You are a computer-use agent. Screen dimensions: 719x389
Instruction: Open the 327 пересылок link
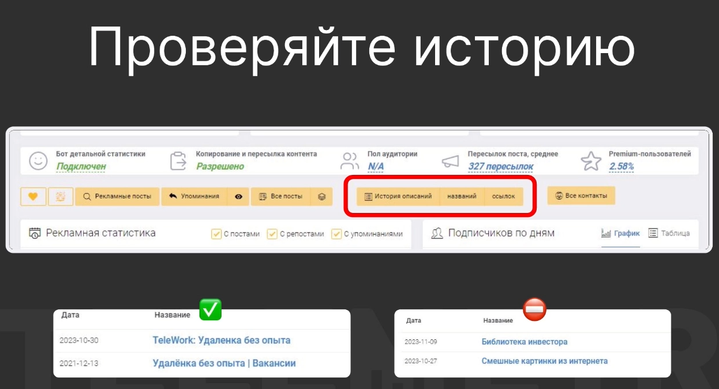point(500,167)
